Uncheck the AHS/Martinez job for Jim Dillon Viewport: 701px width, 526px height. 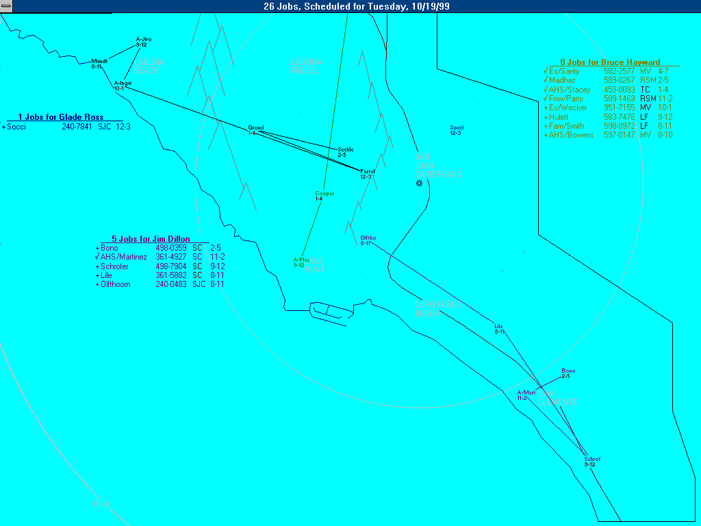tap(98, 257)
